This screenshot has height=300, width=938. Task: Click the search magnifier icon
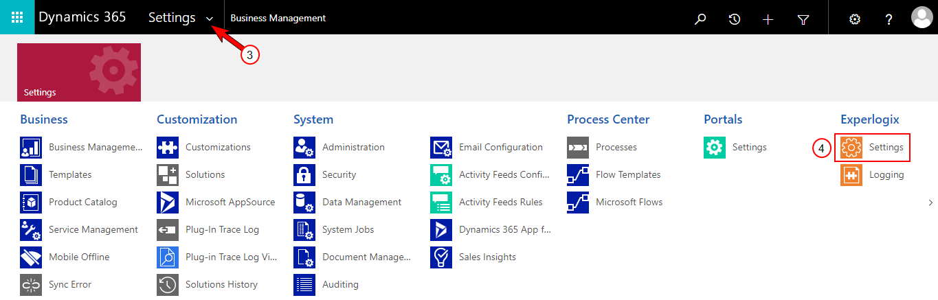tap(700, 19)
